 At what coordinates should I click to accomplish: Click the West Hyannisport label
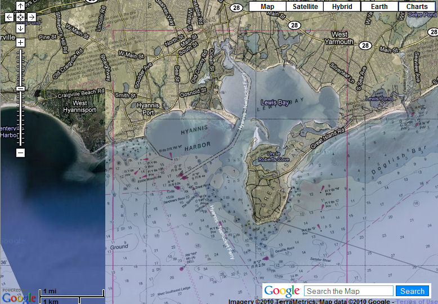[79, 106]
